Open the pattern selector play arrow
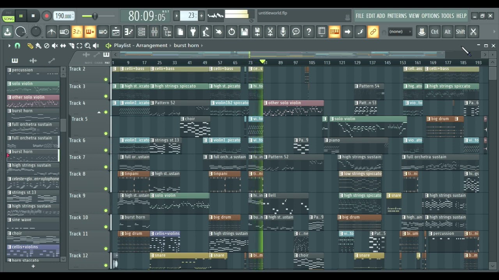 click(177, 16)
